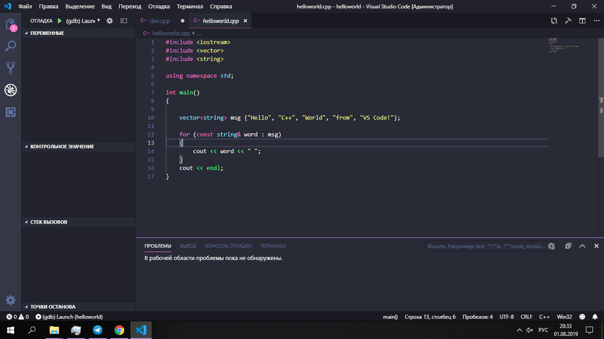Viewport: 604px width, 339px height.
Task: Click the breadcrumb ellipsis after helloworld.cpp
Action: click(199, 33)
